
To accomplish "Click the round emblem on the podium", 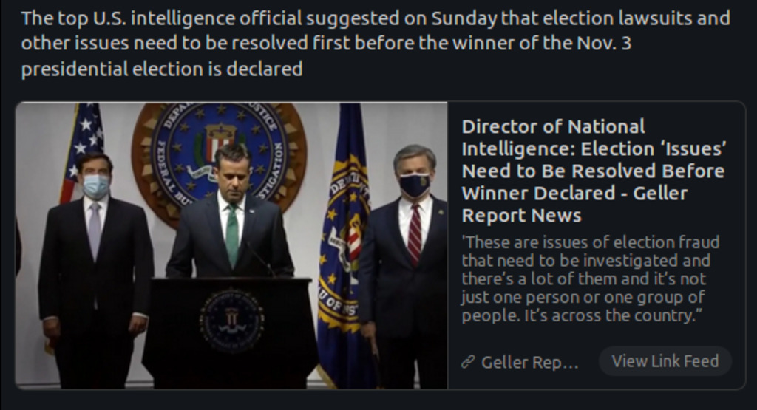I will [231, 321].
